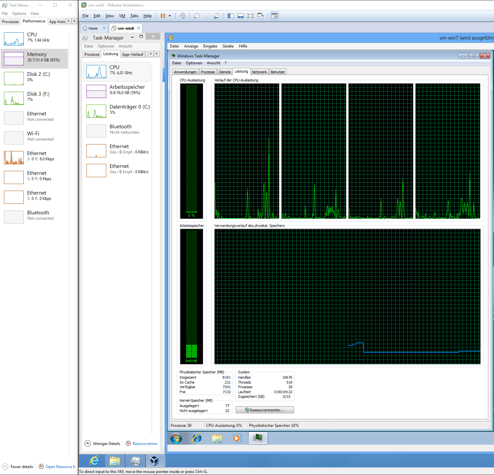The image size is (494, 475).
Task: Collapse Win8 Task-Manager with Weniger Details chevron
Action: pyautogui.click(x=88, y=444)
